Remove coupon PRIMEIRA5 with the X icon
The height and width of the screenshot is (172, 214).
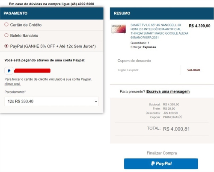pyautogui.click(x=181, y=117)
